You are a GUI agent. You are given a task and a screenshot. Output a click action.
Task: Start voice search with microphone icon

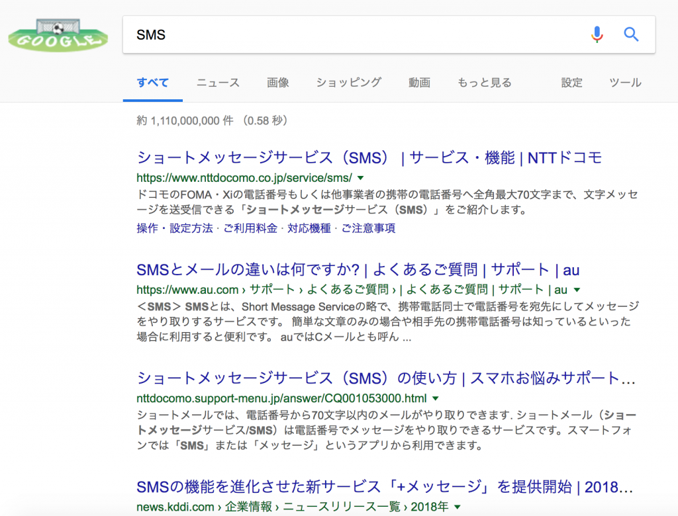coord(597,34)
